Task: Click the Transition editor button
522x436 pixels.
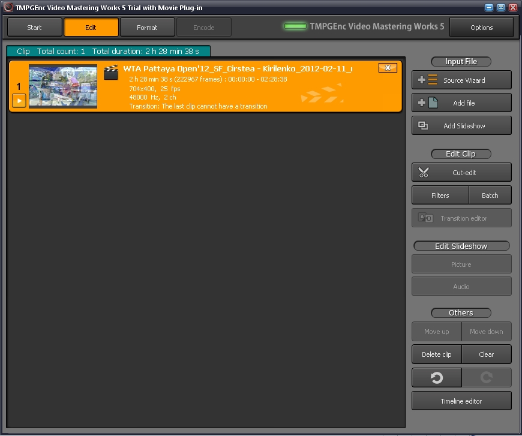Action: coord(461,218)
